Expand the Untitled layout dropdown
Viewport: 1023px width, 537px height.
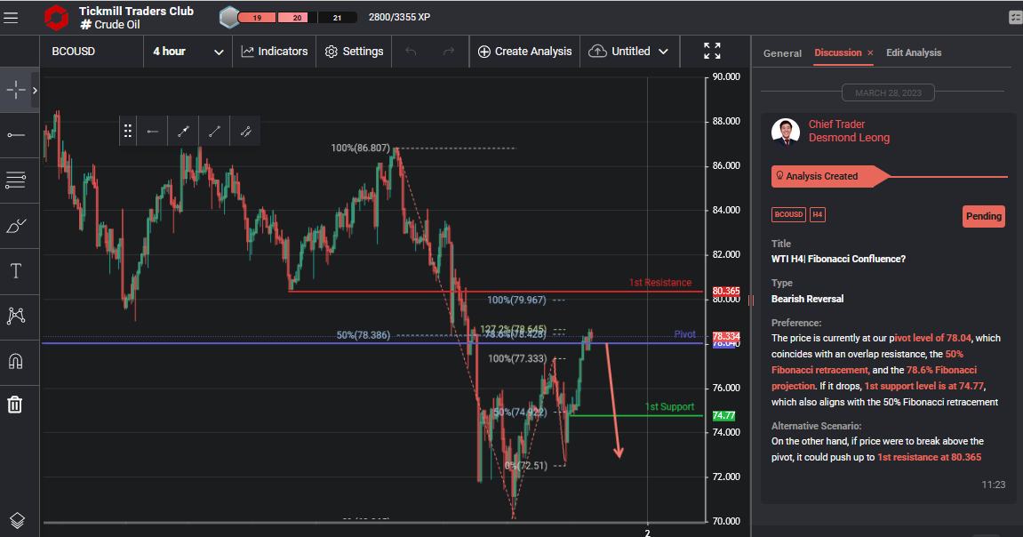point(663,52)
